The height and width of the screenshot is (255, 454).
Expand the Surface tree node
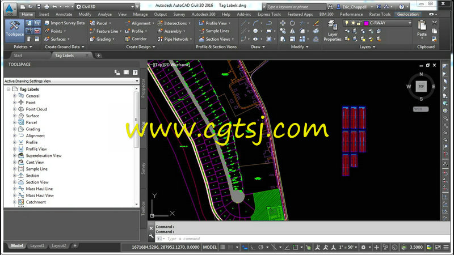point(15,116)
